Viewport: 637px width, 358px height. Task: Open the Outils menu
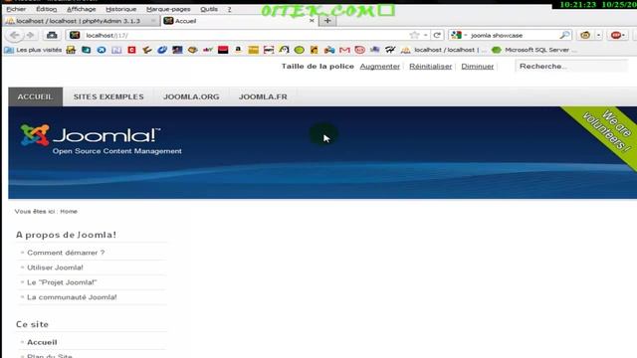point(209,9)
